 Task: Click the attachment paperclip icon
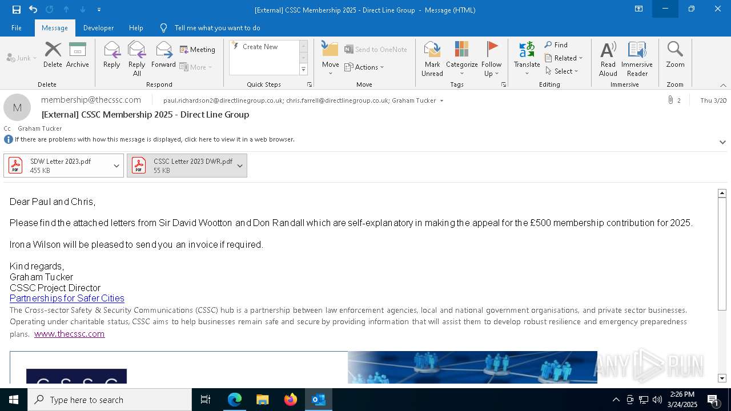pyautogui.click(x=670, y=100)
